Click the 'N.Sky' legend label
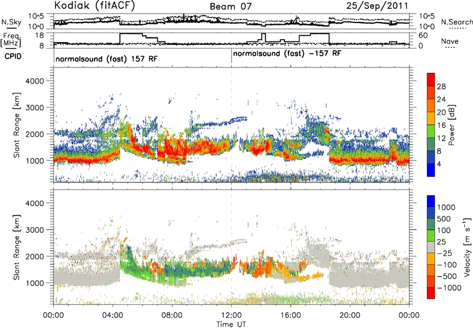473x328 pixels. pos(11,22)
